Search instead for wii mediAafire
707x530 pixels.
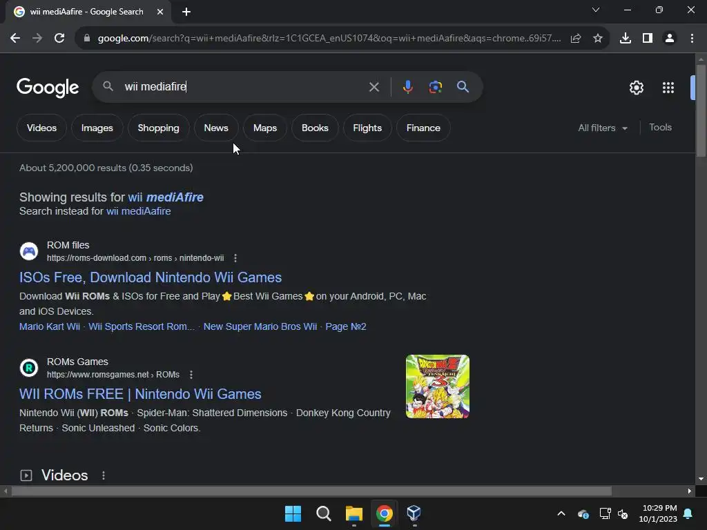138,211
